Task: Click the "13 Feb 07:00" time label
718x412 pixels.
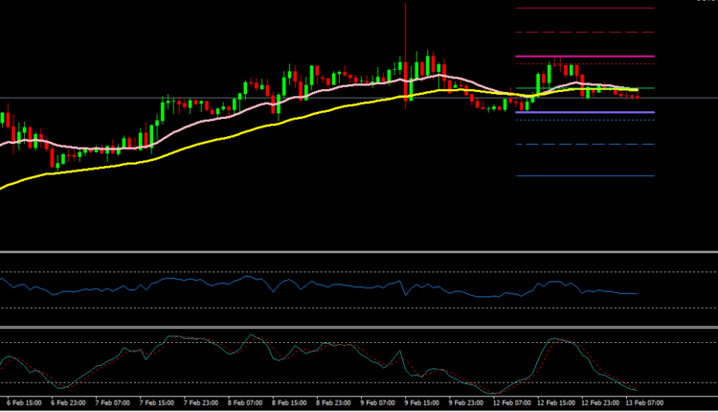Action: pyautogui.click(x=644, y=403)
